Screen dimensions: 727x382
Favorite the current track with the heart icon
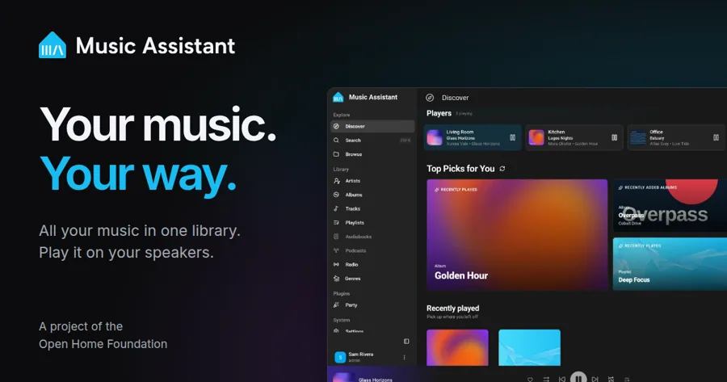click(x=530, y=380)
